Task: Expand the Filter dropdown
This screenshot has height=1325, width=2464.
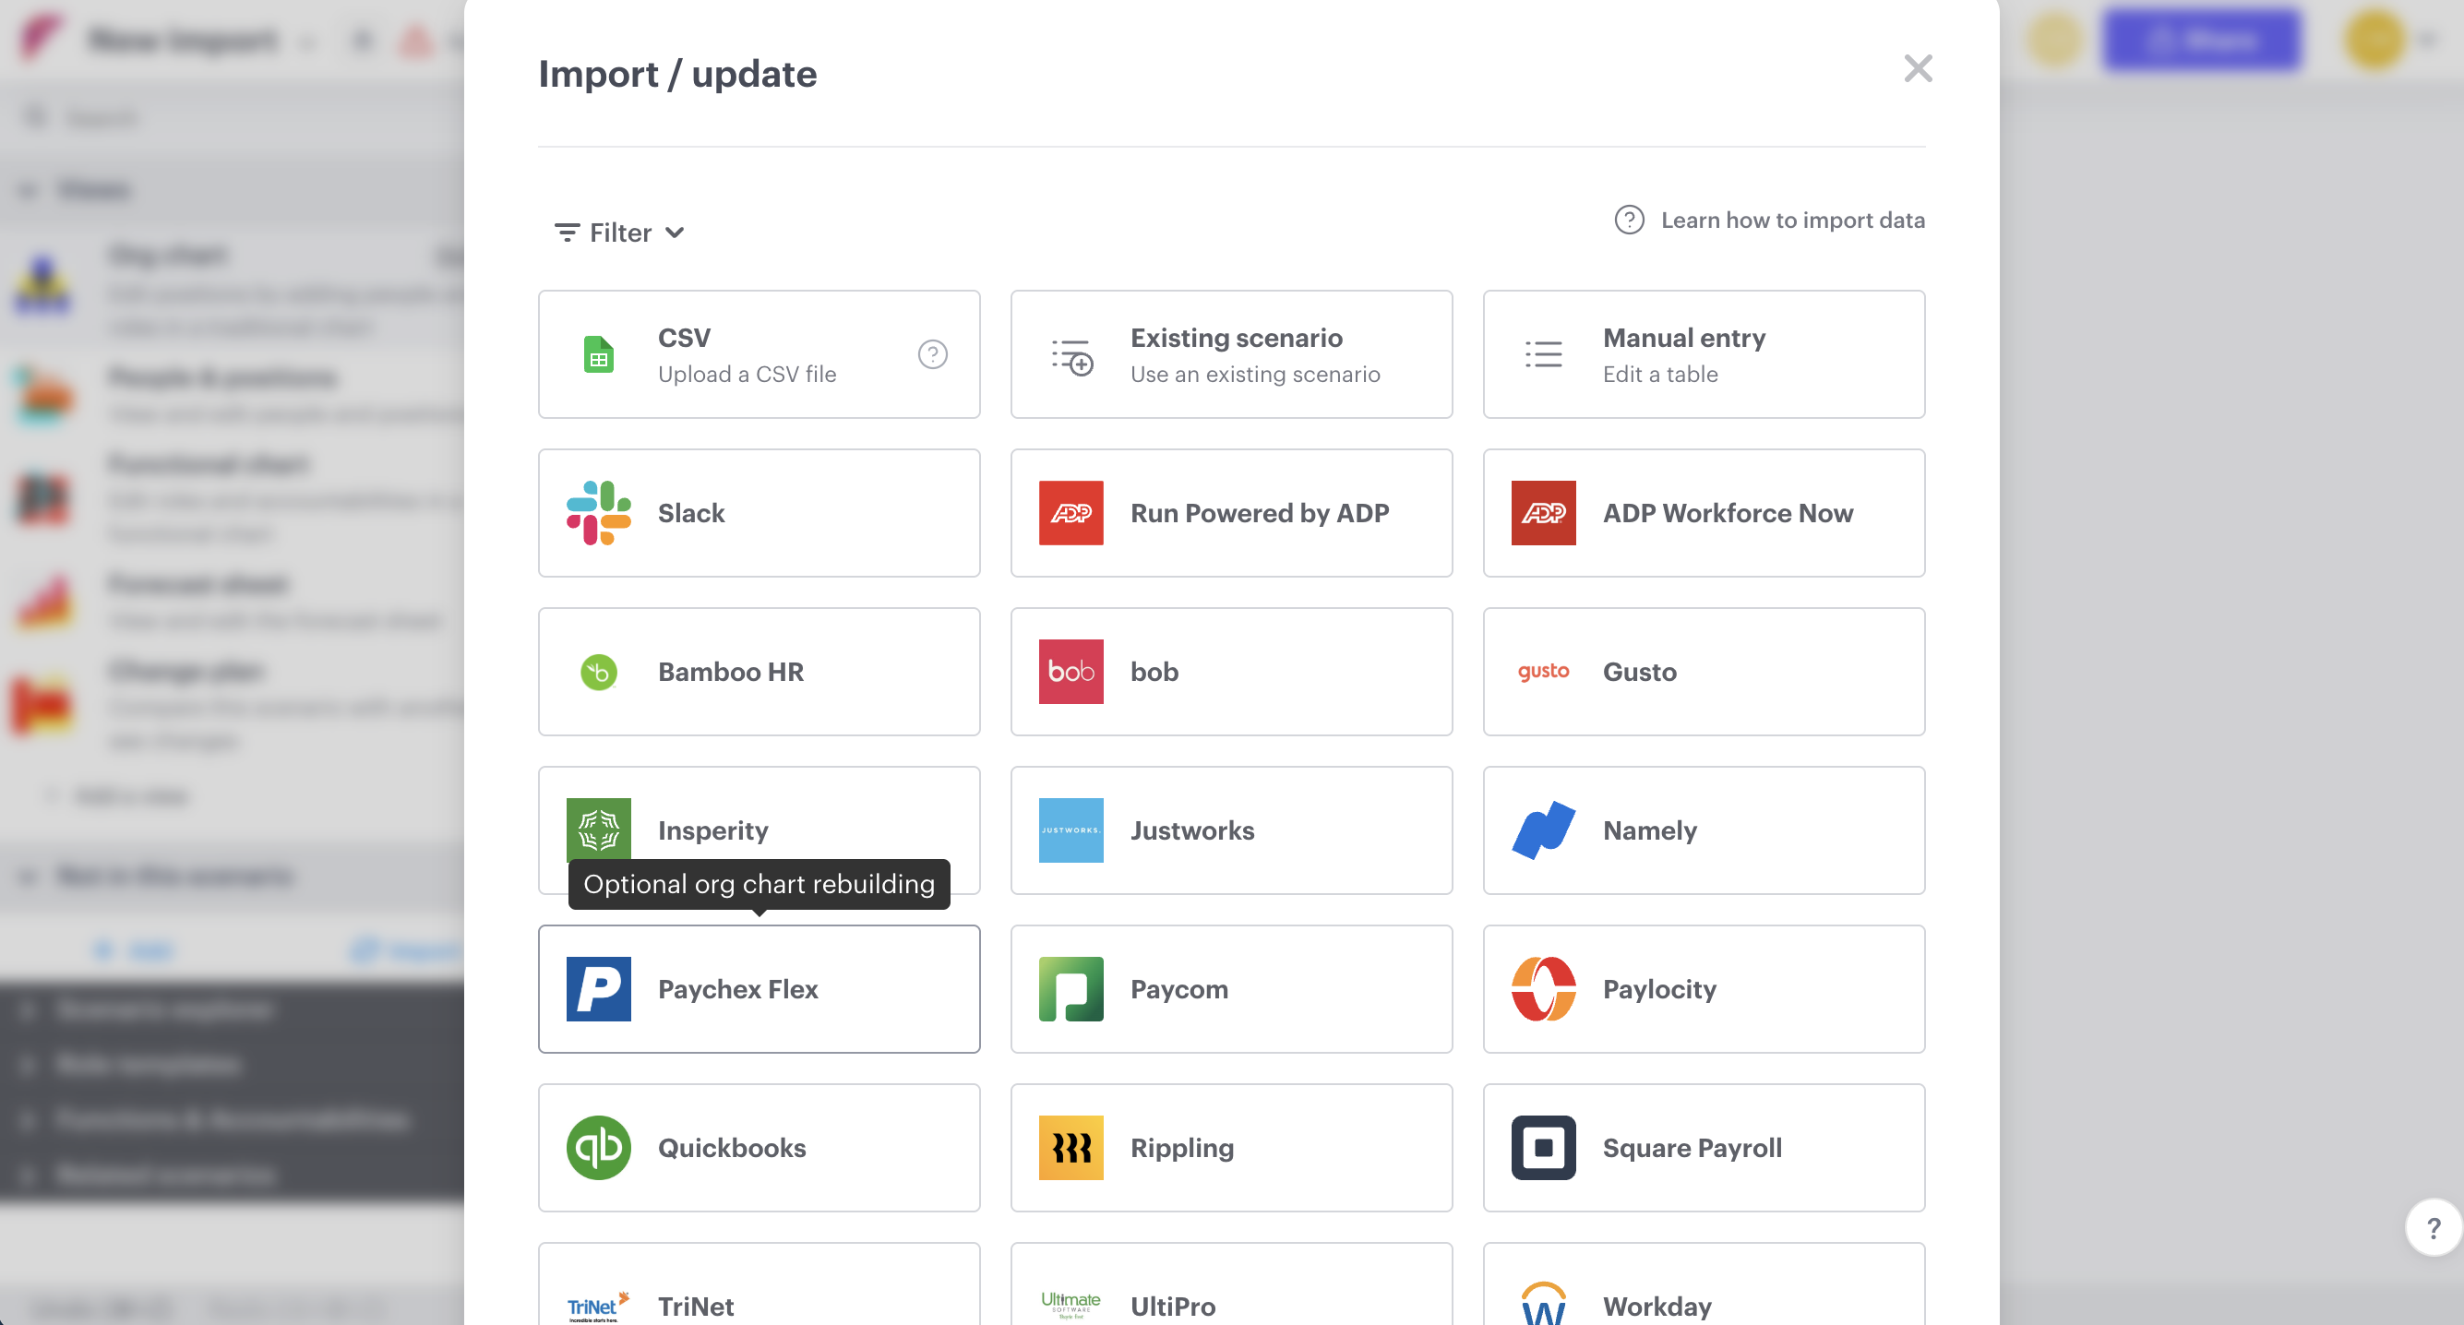Action: click(619, 233)
